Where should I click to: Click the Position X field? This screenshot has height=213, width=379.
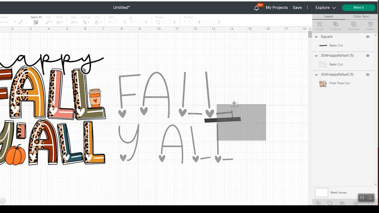coord(192,22)
